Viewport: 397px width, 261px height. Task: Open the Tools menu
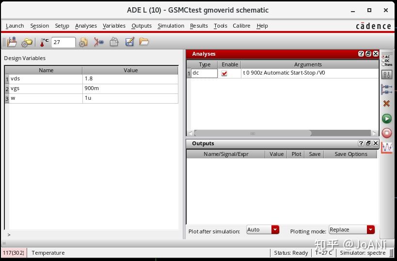220,26
